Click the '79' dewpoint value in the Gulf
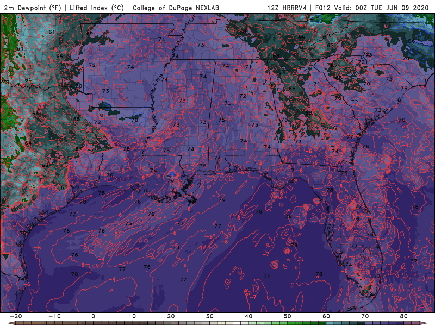The image size is (435, 326). 267,277
